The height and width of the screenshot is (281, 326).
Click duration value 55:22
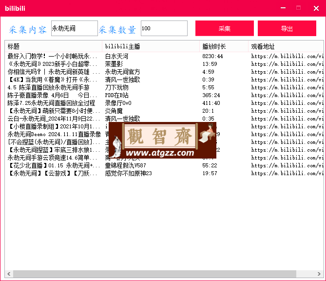210,165
